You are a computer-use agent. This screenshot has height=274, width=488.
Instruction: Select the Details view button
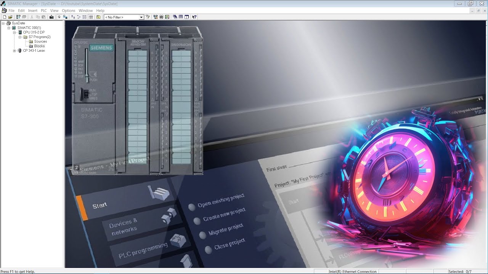91,17
